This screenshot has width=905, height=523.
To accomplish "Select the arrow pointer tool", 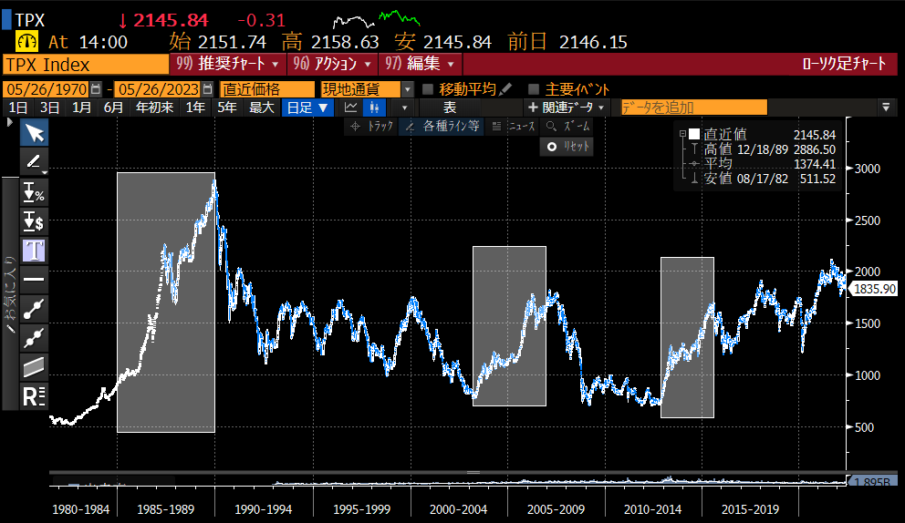I will point(34,133).
